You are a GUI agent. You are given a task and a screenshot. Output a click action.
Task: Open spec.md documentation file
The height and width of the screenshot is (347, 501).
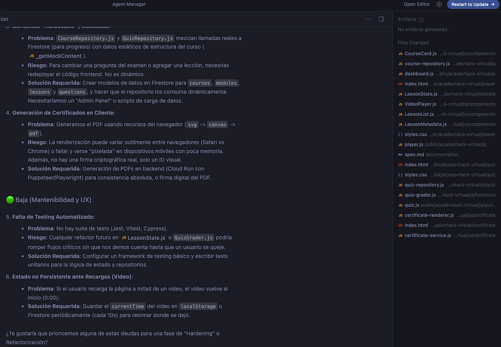(x=428, y=155)
